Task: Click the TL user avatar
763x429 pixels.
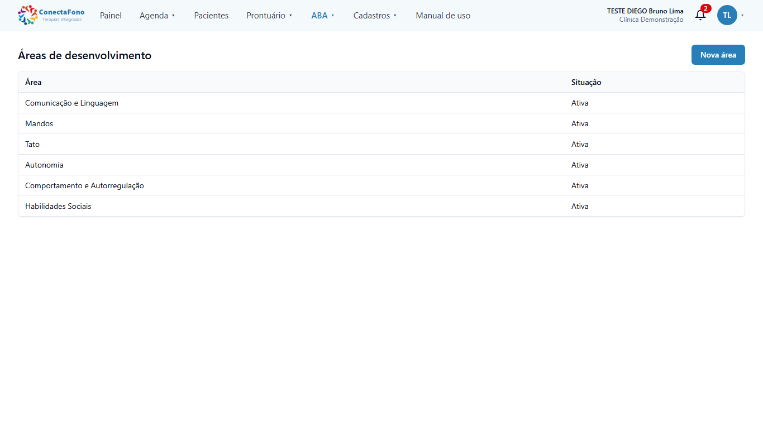Action: pyautogui.click(x=727, y=15)
